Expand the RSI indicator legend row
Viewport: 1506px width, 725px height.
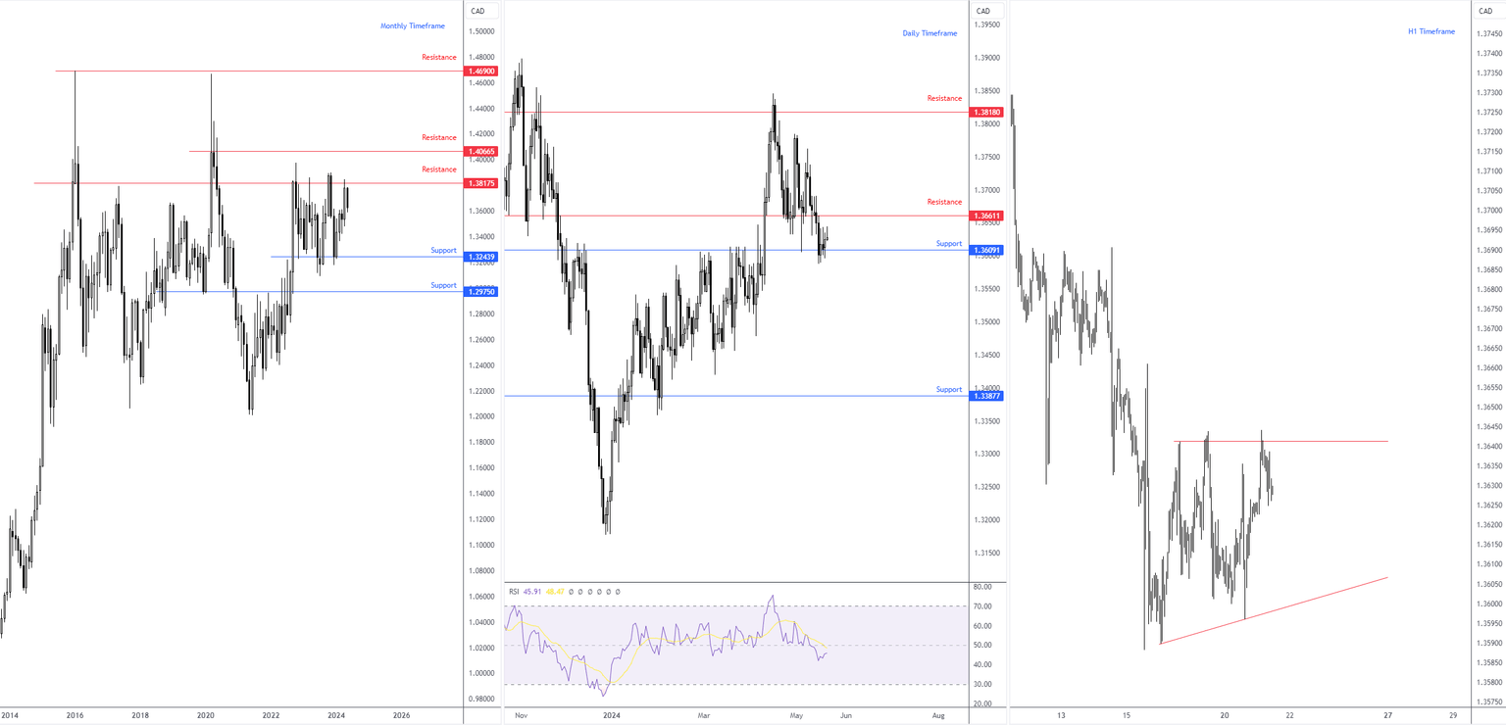[514, 592]
